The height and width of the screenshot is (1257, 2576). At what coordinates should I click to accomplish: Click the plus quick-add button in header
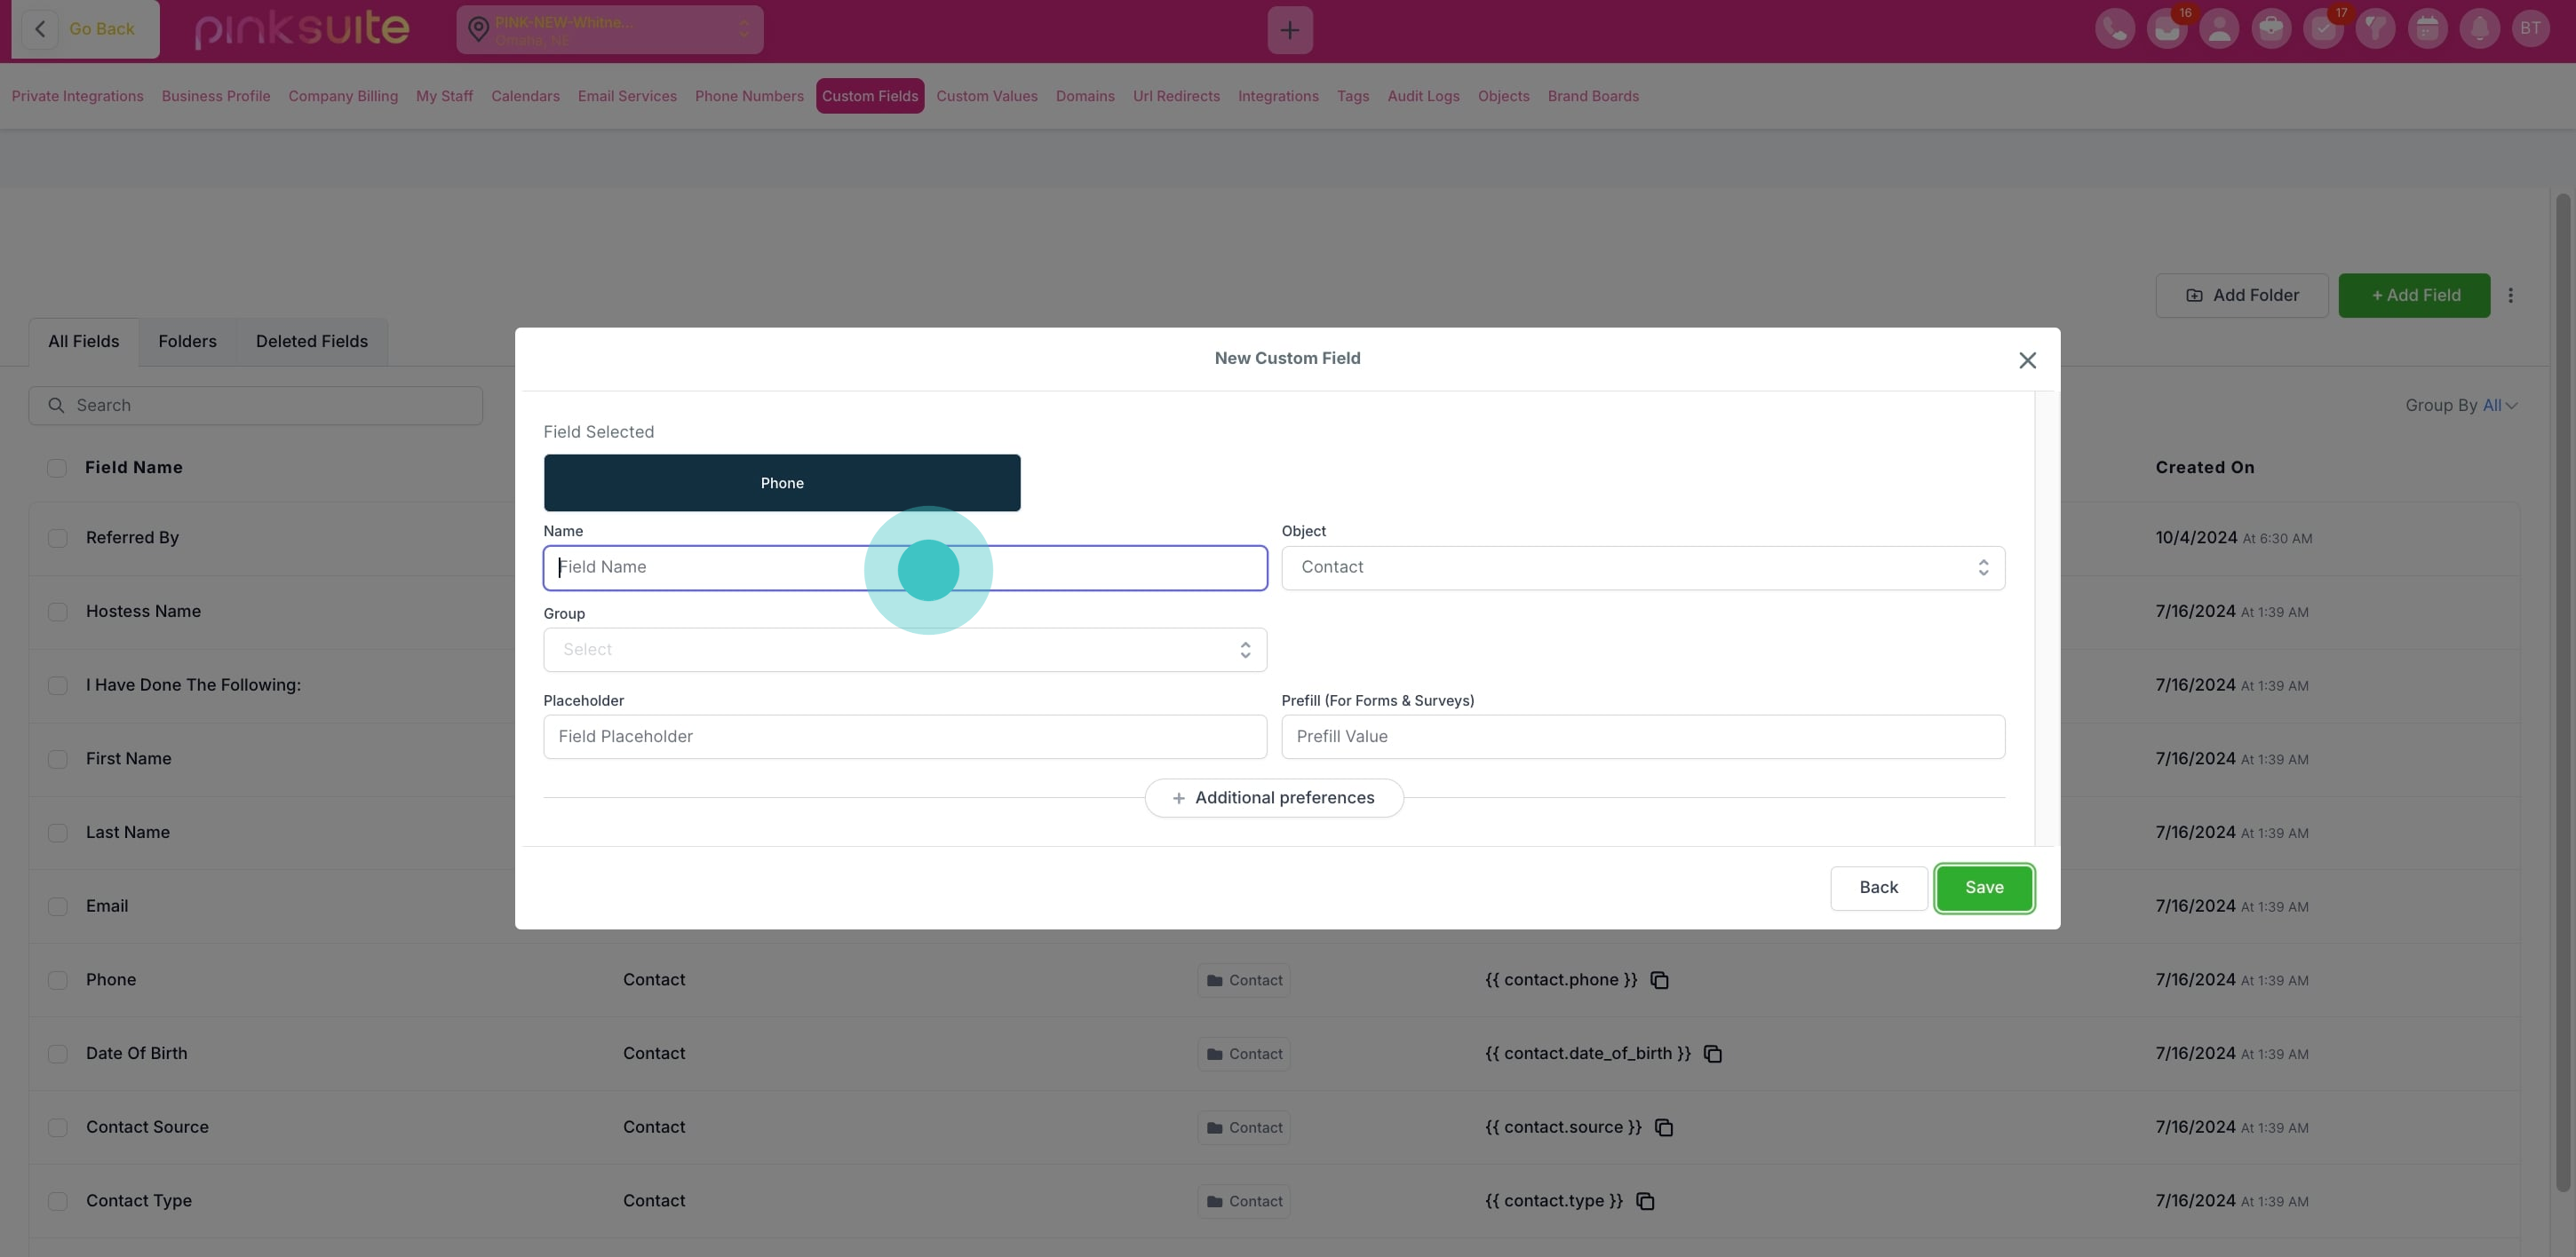click(x=1289, y=30)
